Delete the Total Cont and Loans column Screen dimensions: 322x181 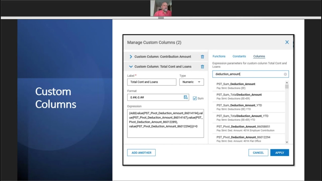coord(202,67)
